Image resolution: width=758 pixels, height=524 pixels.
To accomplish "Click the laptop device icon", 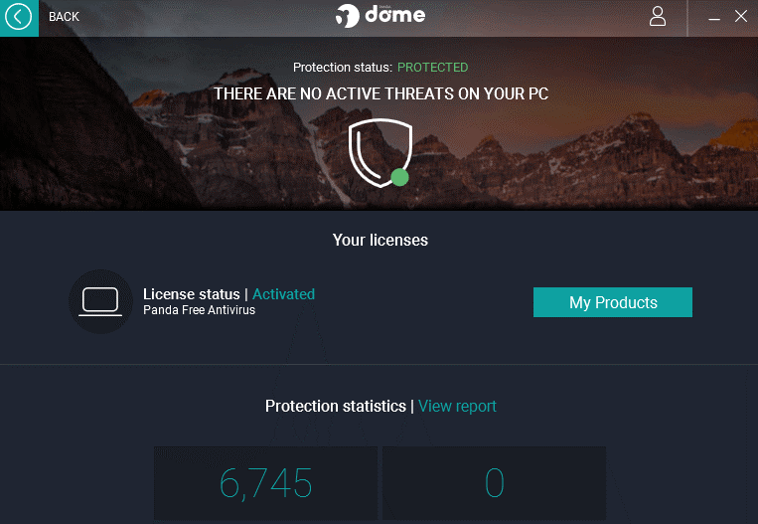I will click(x=100, y=301).
